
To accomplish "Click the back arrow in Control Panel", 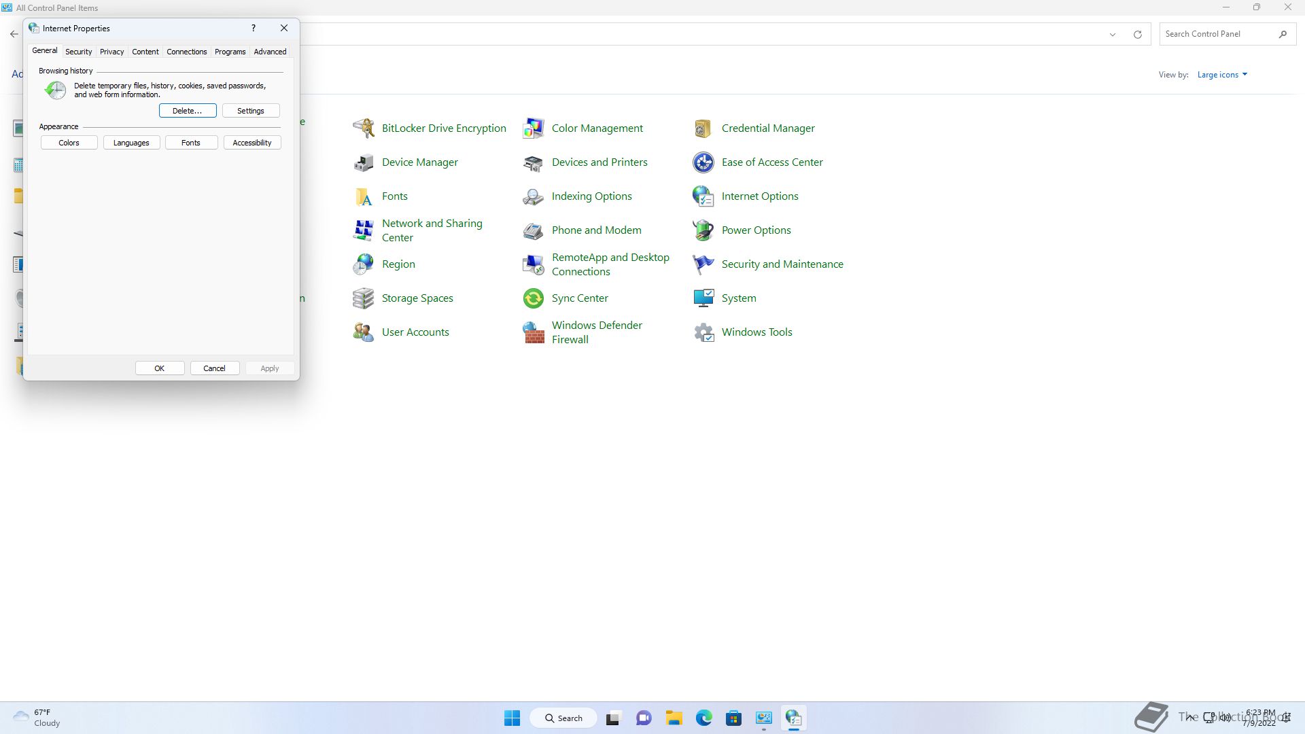I will pyautogui.click(x=14, y=34).
